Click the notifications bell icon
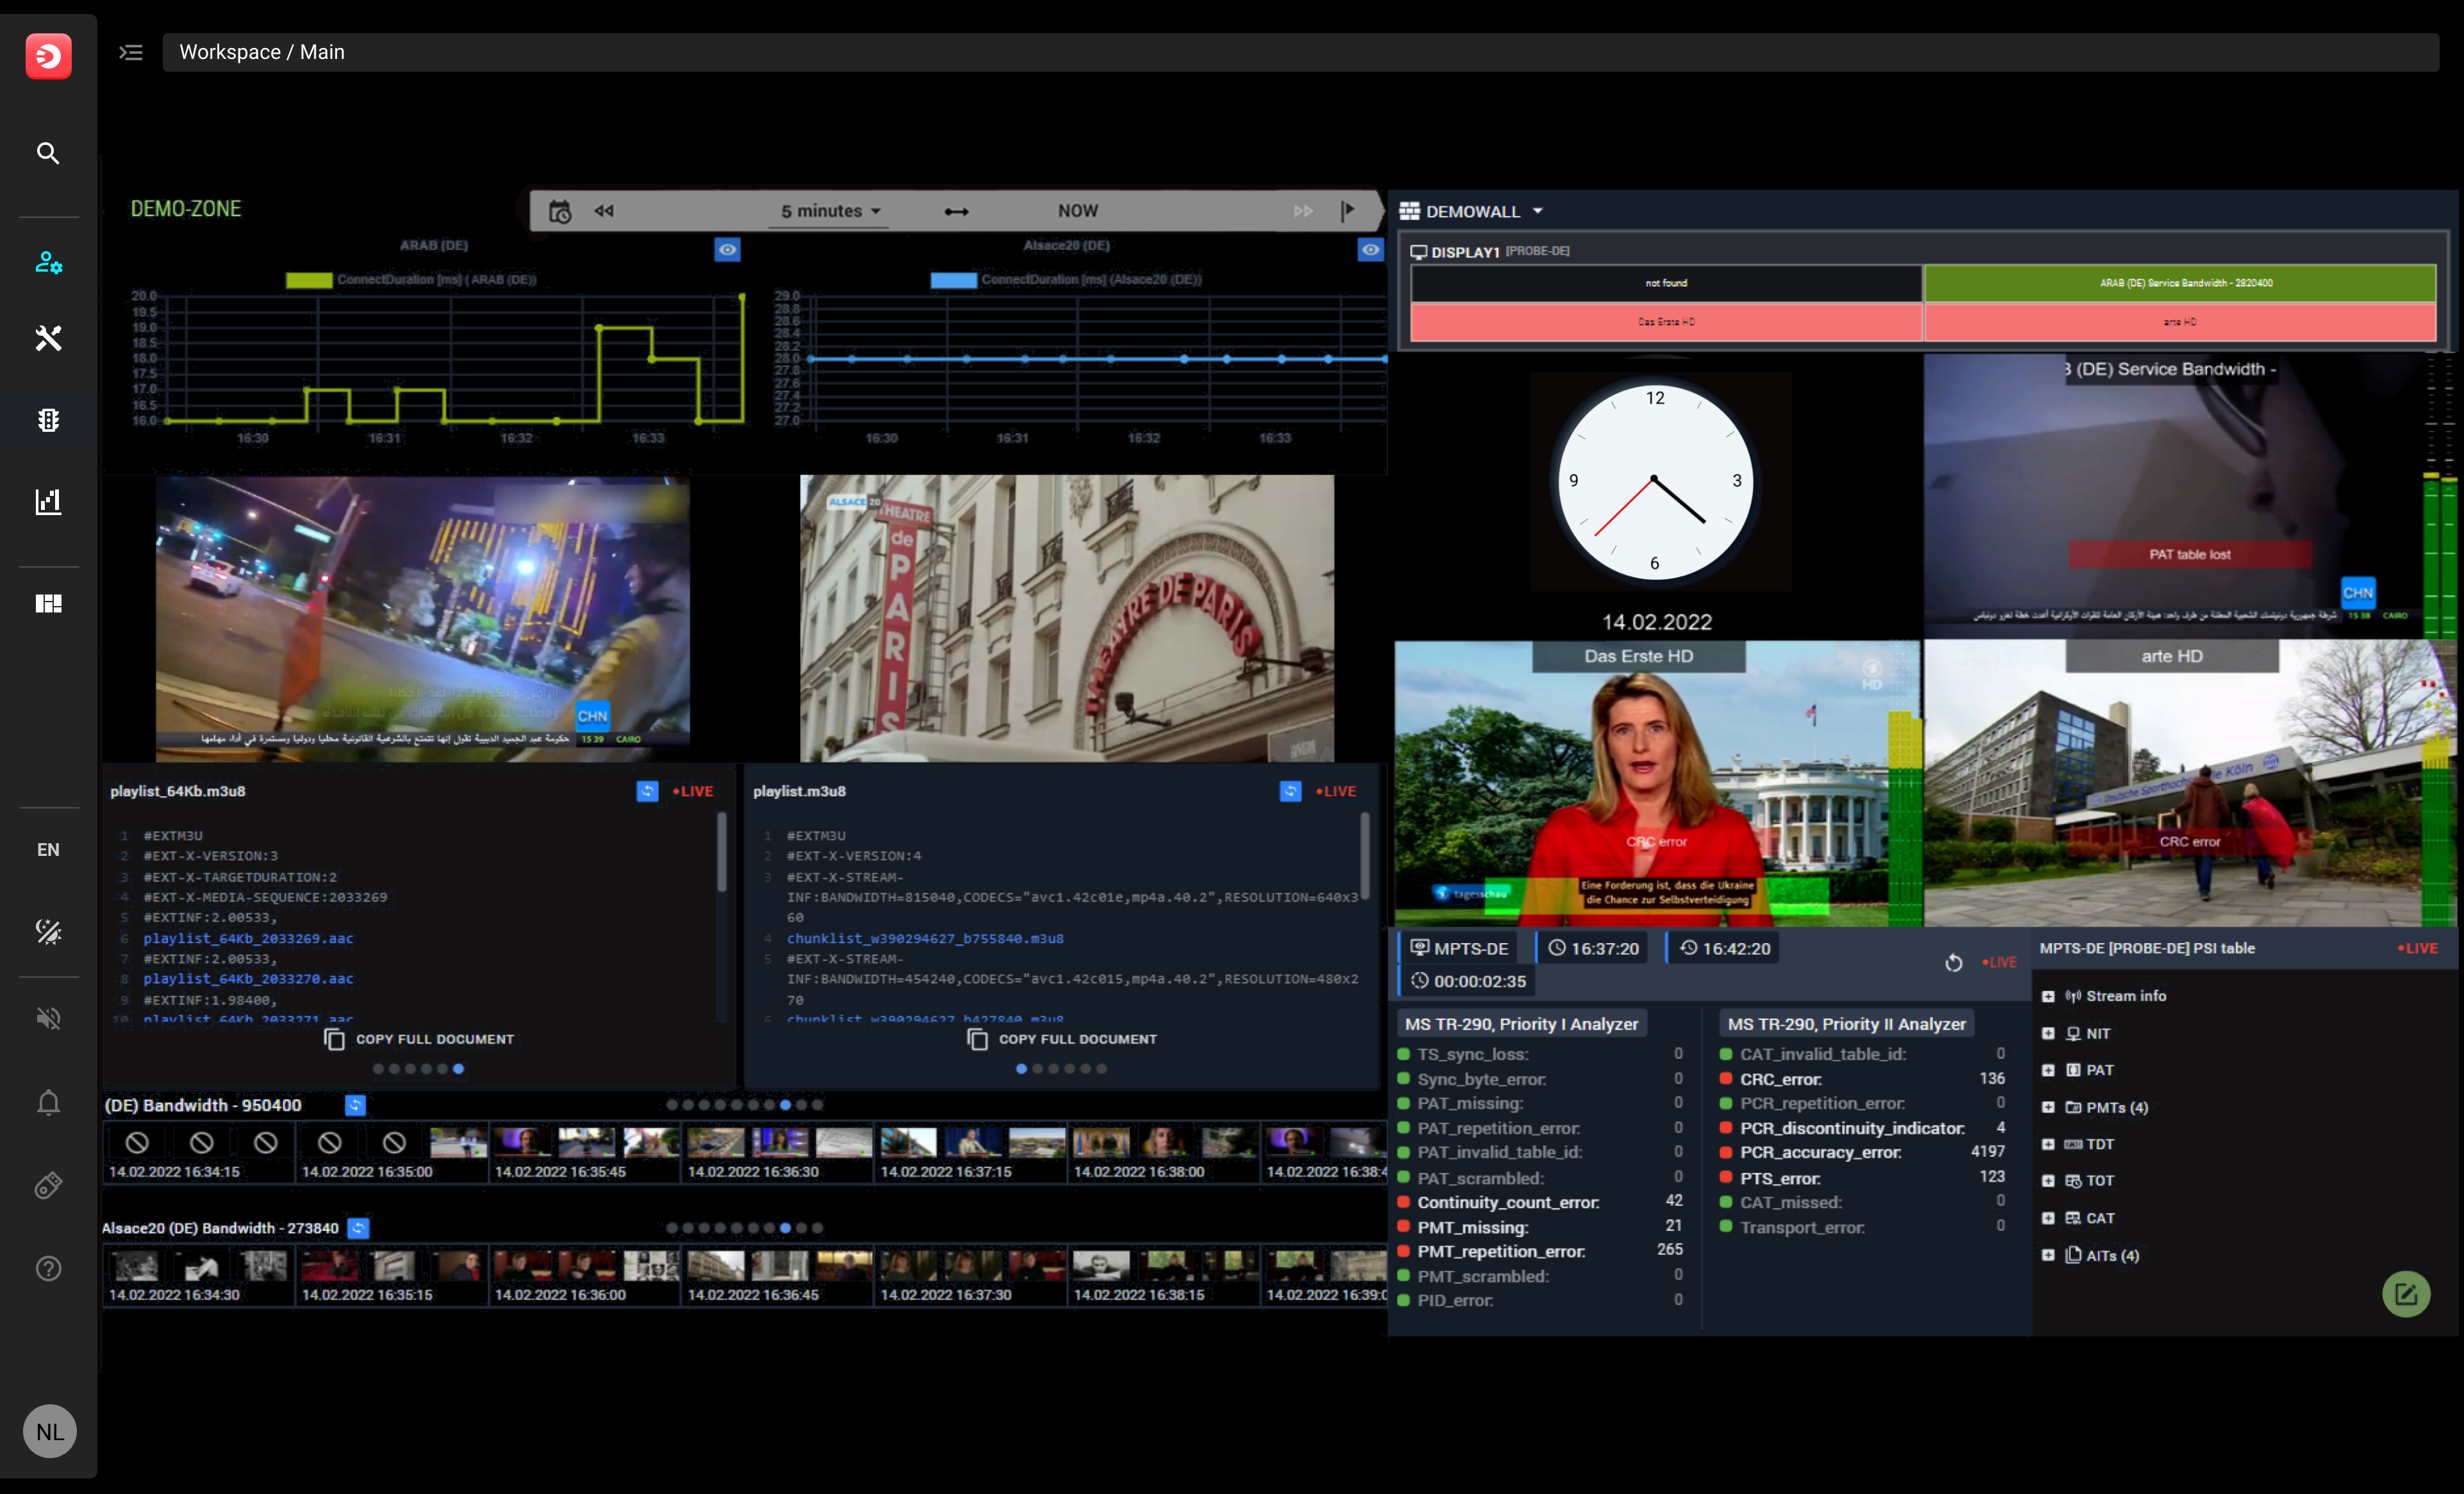This screenshot has width=2464, height=1494. tap(48, 1102)
